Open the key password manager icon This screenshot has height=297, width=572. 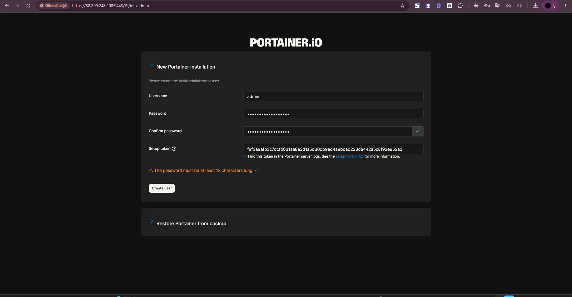(x=487, y=6)
